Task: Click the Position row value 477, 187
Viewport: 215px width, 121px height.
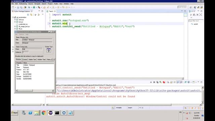Action: (26, 70)
